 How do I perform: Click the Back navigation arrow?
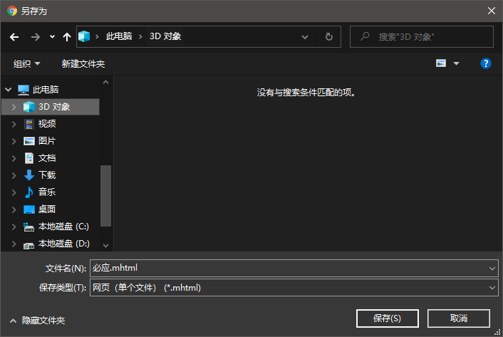click(x=14, y=36)
